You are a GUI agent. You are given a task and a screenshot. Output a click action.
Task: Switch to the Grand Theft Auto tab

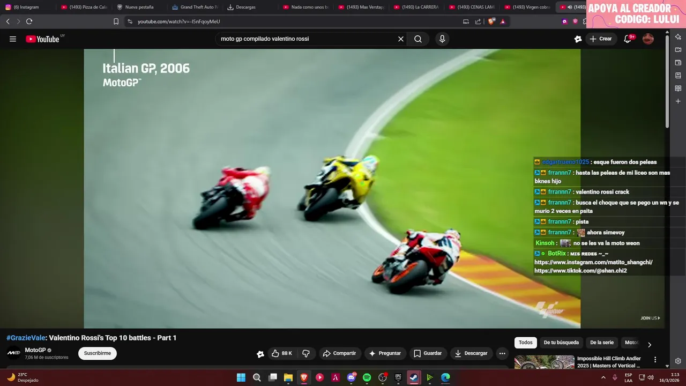point(195,7)
